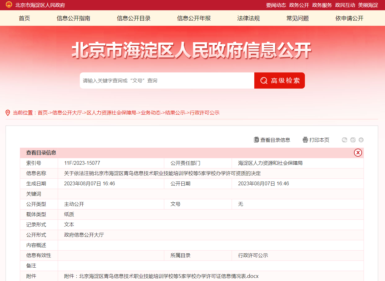Click the 公开日期 value 2023年08月07日 16:46

pos(263,183)
